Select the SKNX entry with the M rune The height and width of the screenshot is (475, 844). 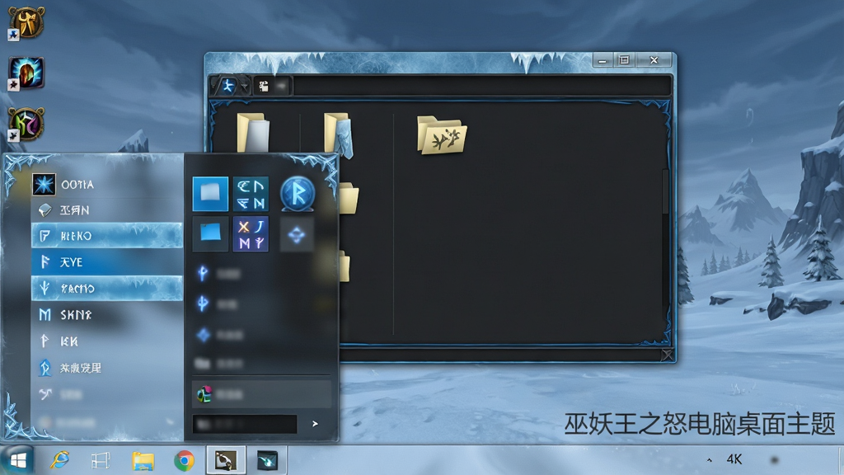[106, 314]
